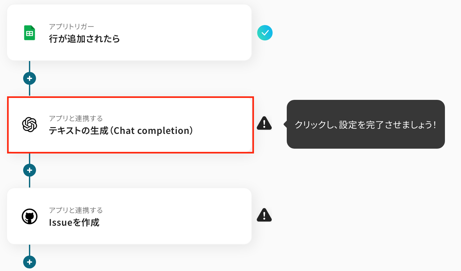Viewport: 461px width, 271px height.
Task: Click アプリと連携する label on GitHub card
Action: 76,210
